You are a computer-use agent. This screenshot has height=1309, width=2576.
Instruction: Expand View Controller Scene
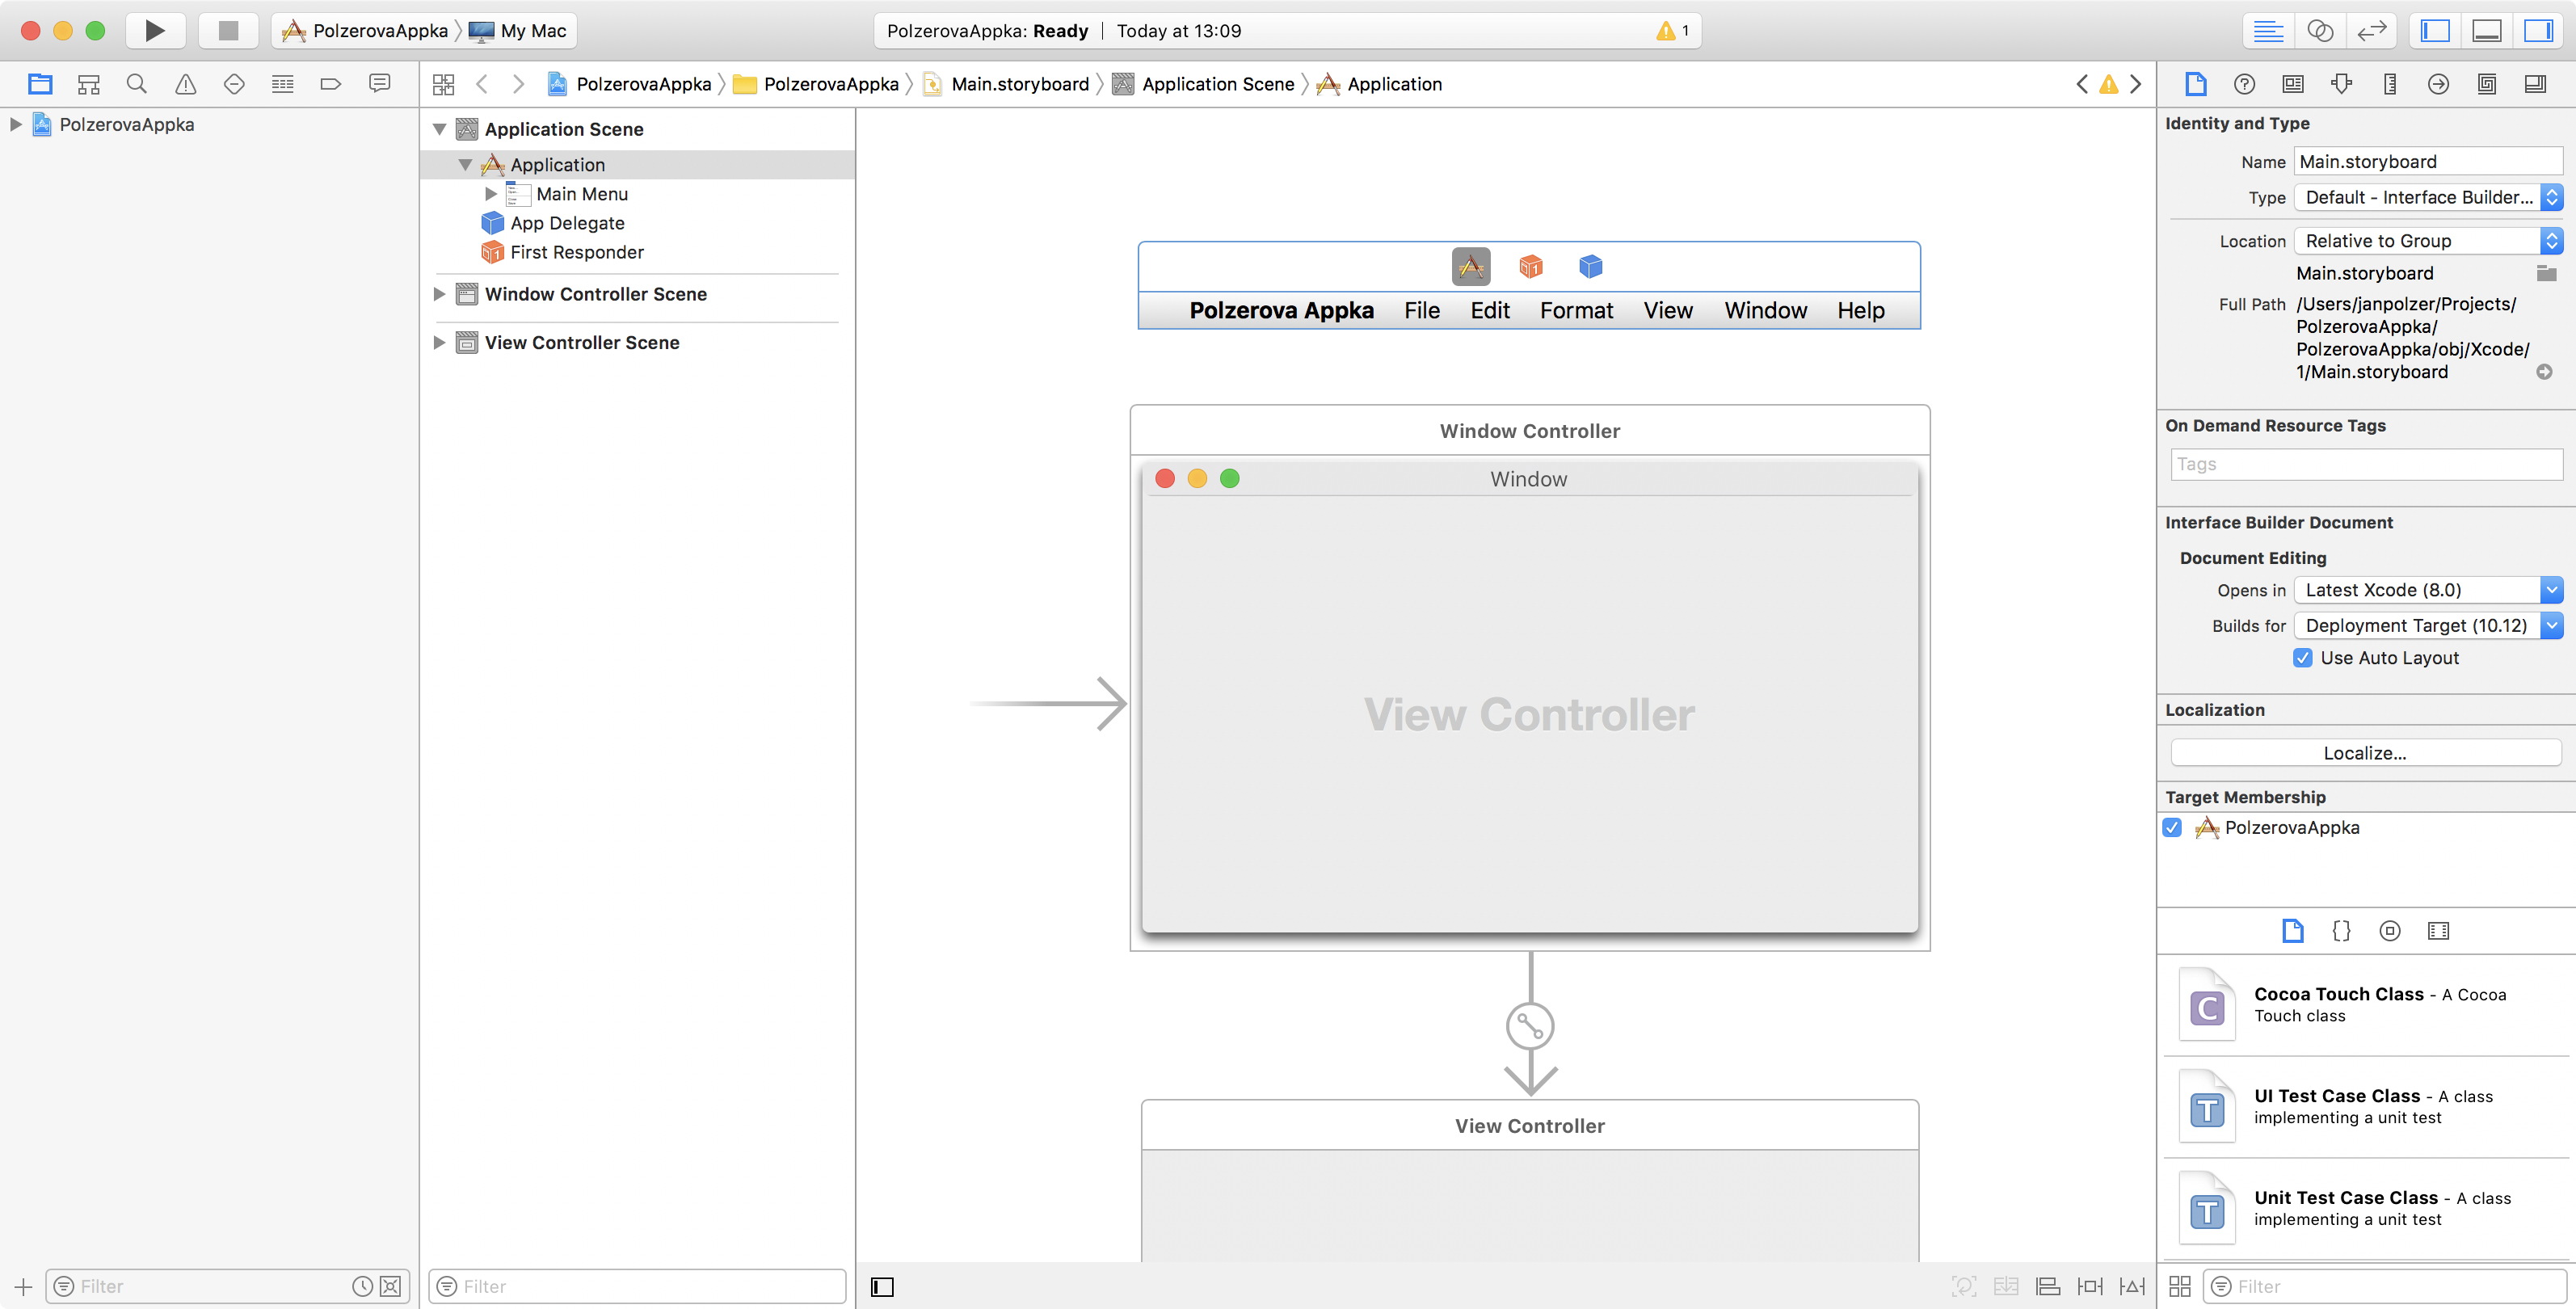pyautogui.click(x=439, y=342)
